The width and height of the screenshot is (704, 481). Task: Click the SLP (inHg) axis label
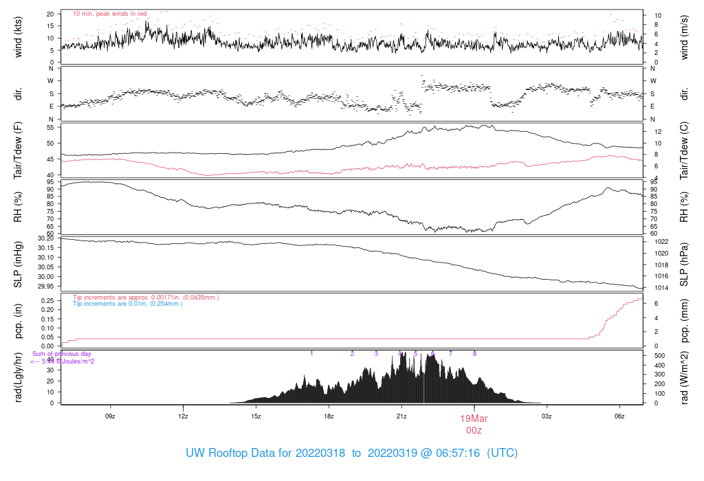pos(18,265)
